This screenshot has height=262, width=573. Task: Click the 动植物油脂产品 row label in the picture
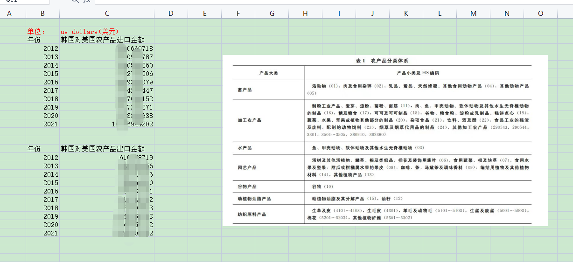(254, 199)
